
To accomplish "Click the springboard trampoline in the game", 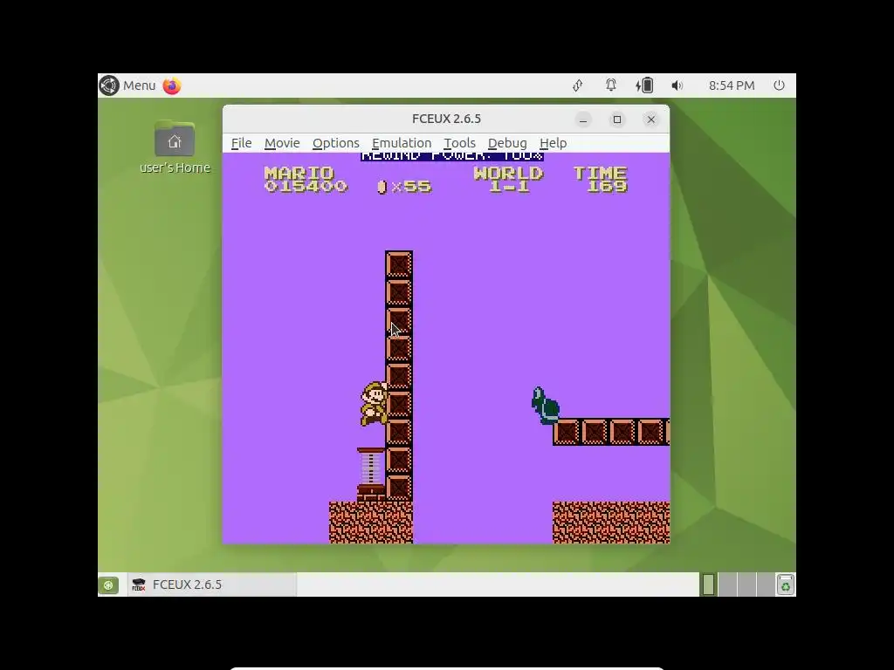I will [x=370, y=474].
